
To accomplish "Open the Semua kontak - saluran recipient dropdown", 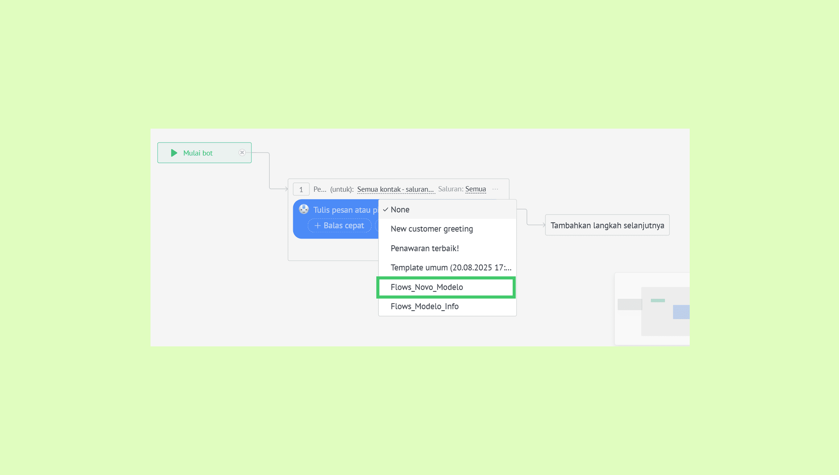I will (395, 189).
